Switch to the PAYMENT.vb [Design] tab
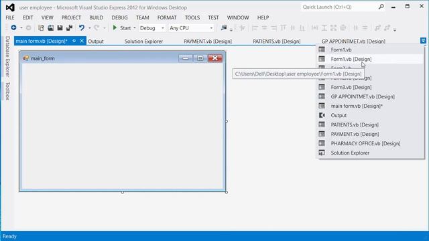 coord(208,42)
